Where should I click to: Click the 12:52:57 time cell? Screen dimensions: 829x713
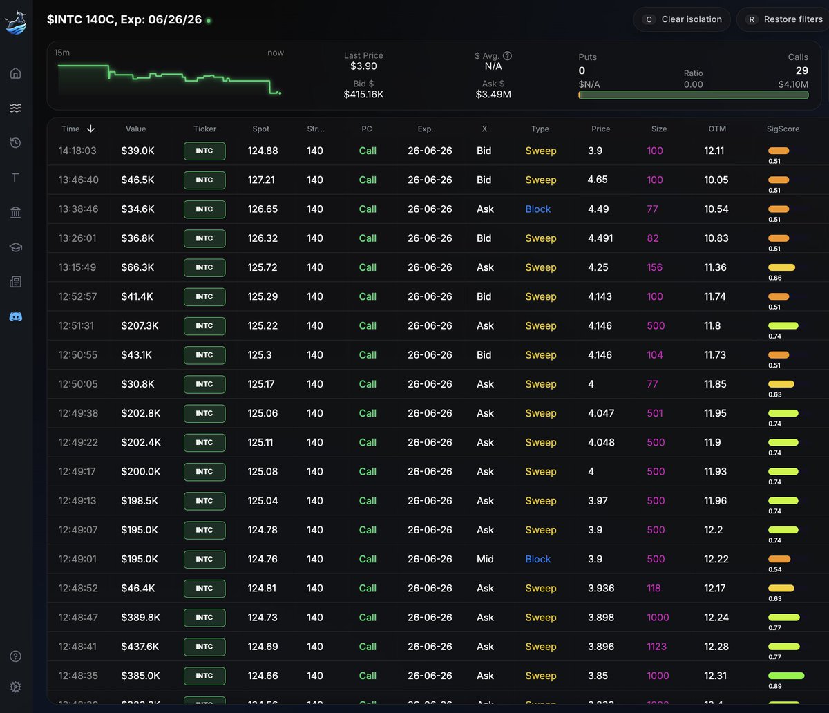[x=77, y=296]
